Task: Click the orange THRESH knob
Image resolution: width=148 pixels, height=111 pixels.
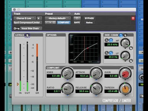Action: point(125,89)
